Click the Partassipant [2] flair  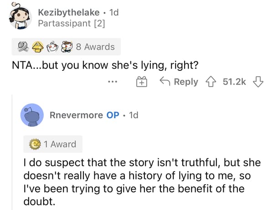(72, 24)
